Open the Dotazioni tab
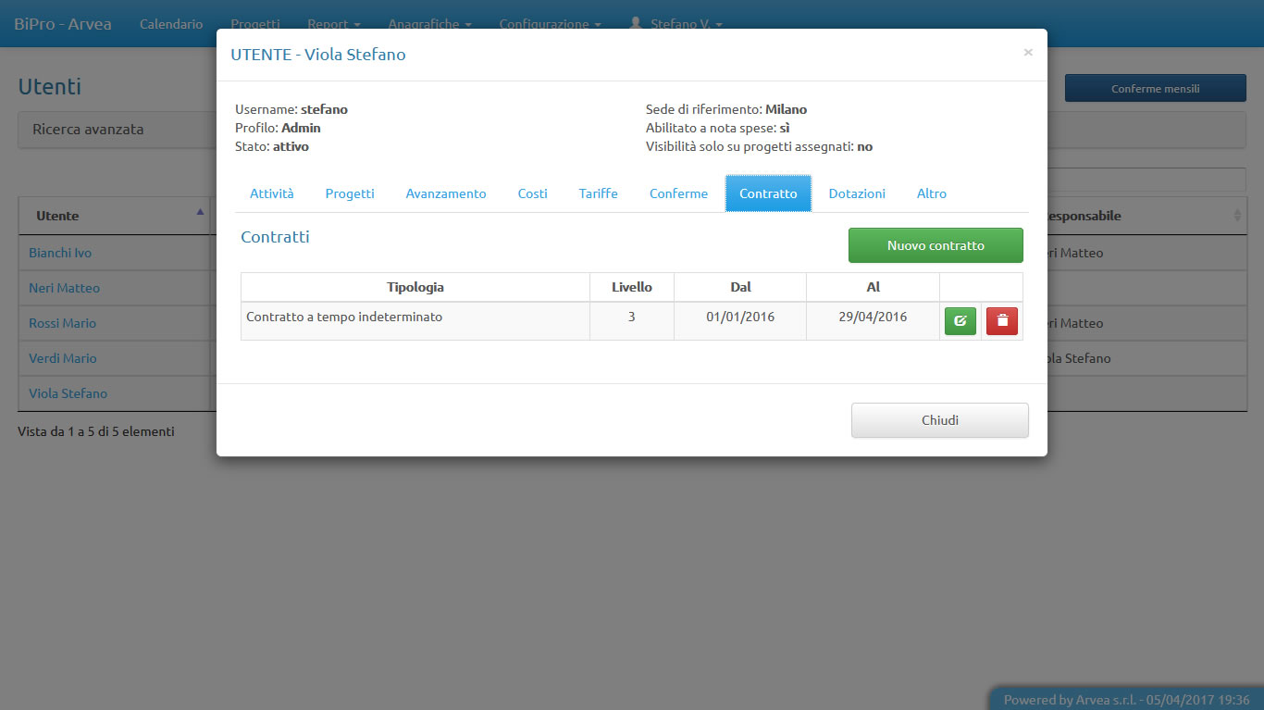This screenshot has width=1264, height=710. 857,193
